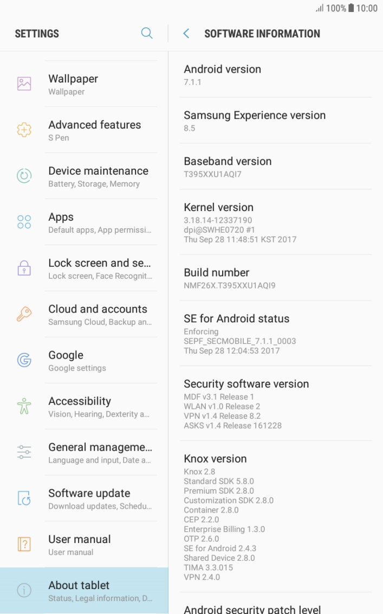Open Settings search with the magnifier
Screen dimensions: 383x614
pyautogui.click(x=147, y=33)
